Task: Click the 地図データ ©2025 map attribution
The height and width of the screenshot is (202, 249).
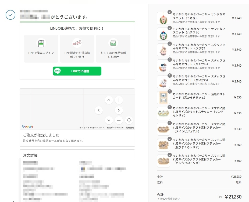Action: [115, 128]
